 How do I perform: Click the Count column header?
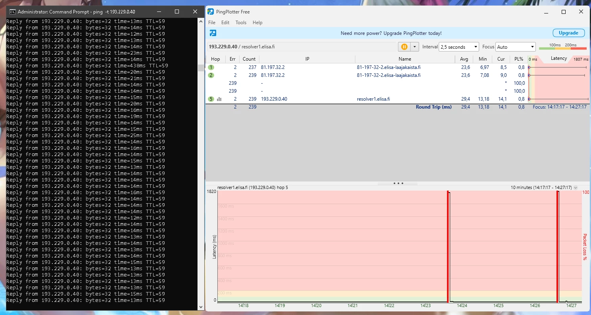tap(249, 59)
